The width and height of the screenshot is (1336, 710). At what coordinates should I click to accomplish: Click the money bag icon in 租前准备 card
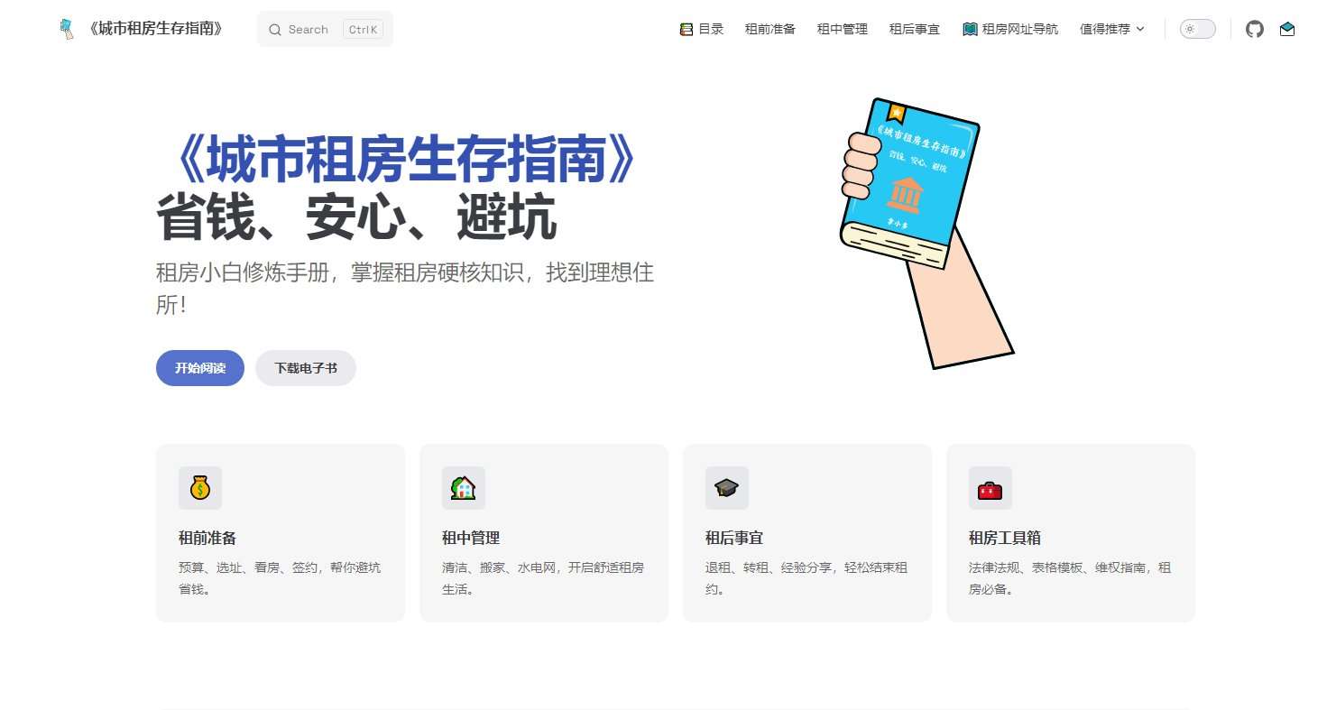[200, 488]
